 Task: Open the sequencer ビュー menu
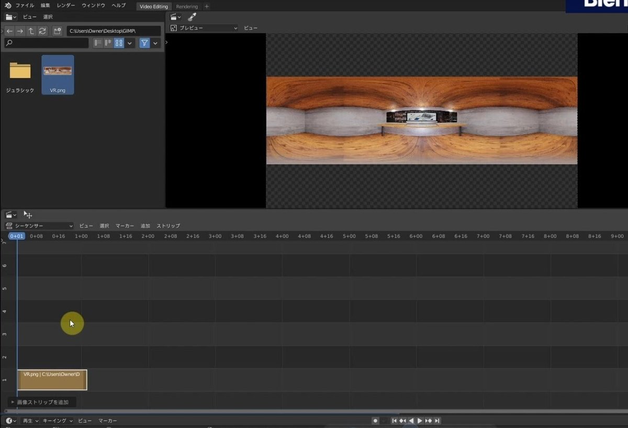(86, 226)
